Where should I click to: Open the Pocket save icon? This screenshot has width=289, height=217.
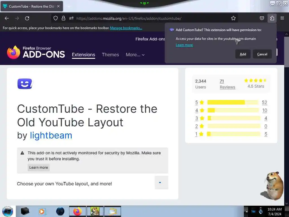262,18
